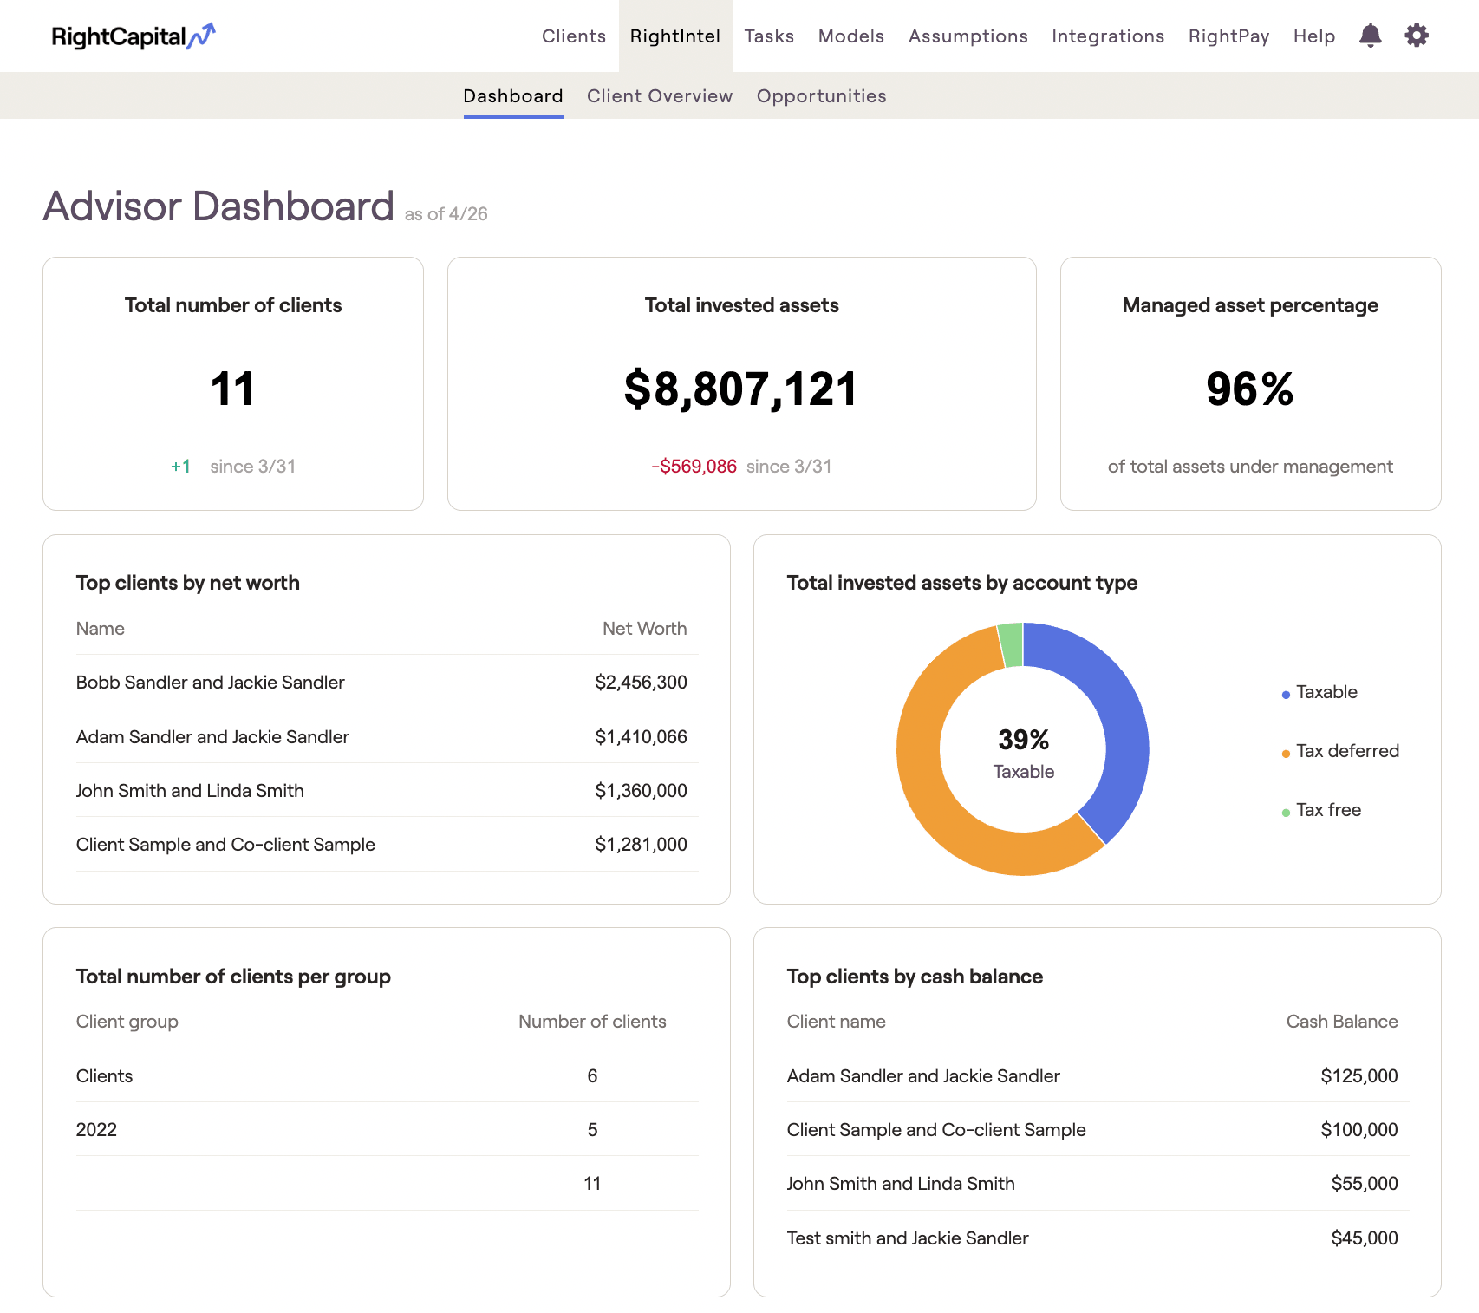Open Bobb Sandler and Jackie Sandler's record
This screenshot has width=1479, height=1313.
coord(210,682)
